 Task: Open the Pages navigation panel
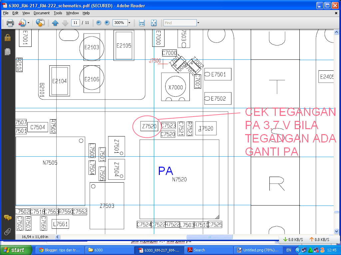coord(7,52)
